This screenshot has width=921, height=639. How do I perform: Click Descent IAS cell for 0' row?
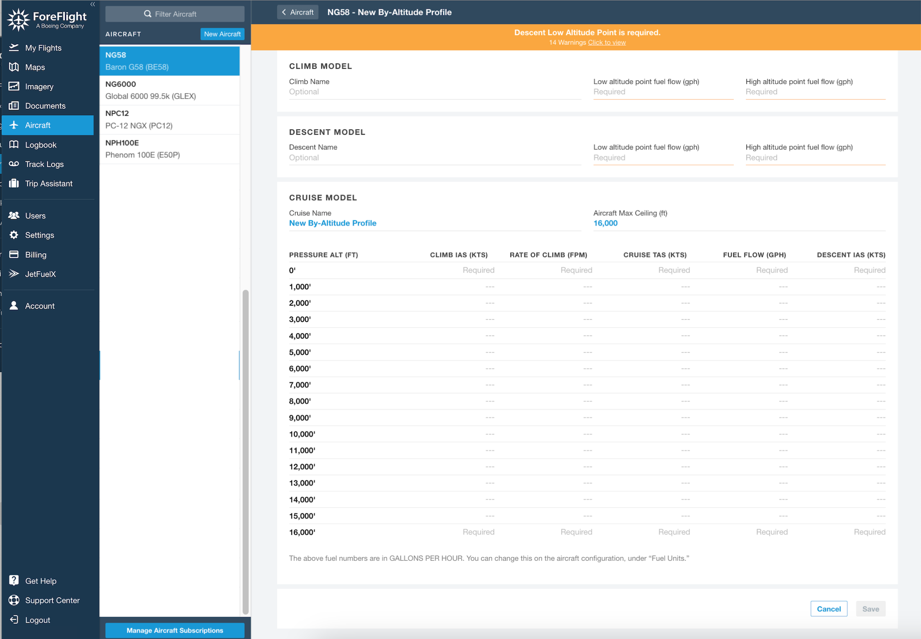point(870,270)
